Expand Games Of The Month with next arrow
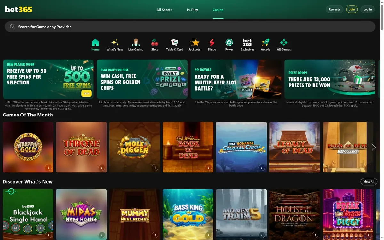Screen dimensions: 384x240 373,147
